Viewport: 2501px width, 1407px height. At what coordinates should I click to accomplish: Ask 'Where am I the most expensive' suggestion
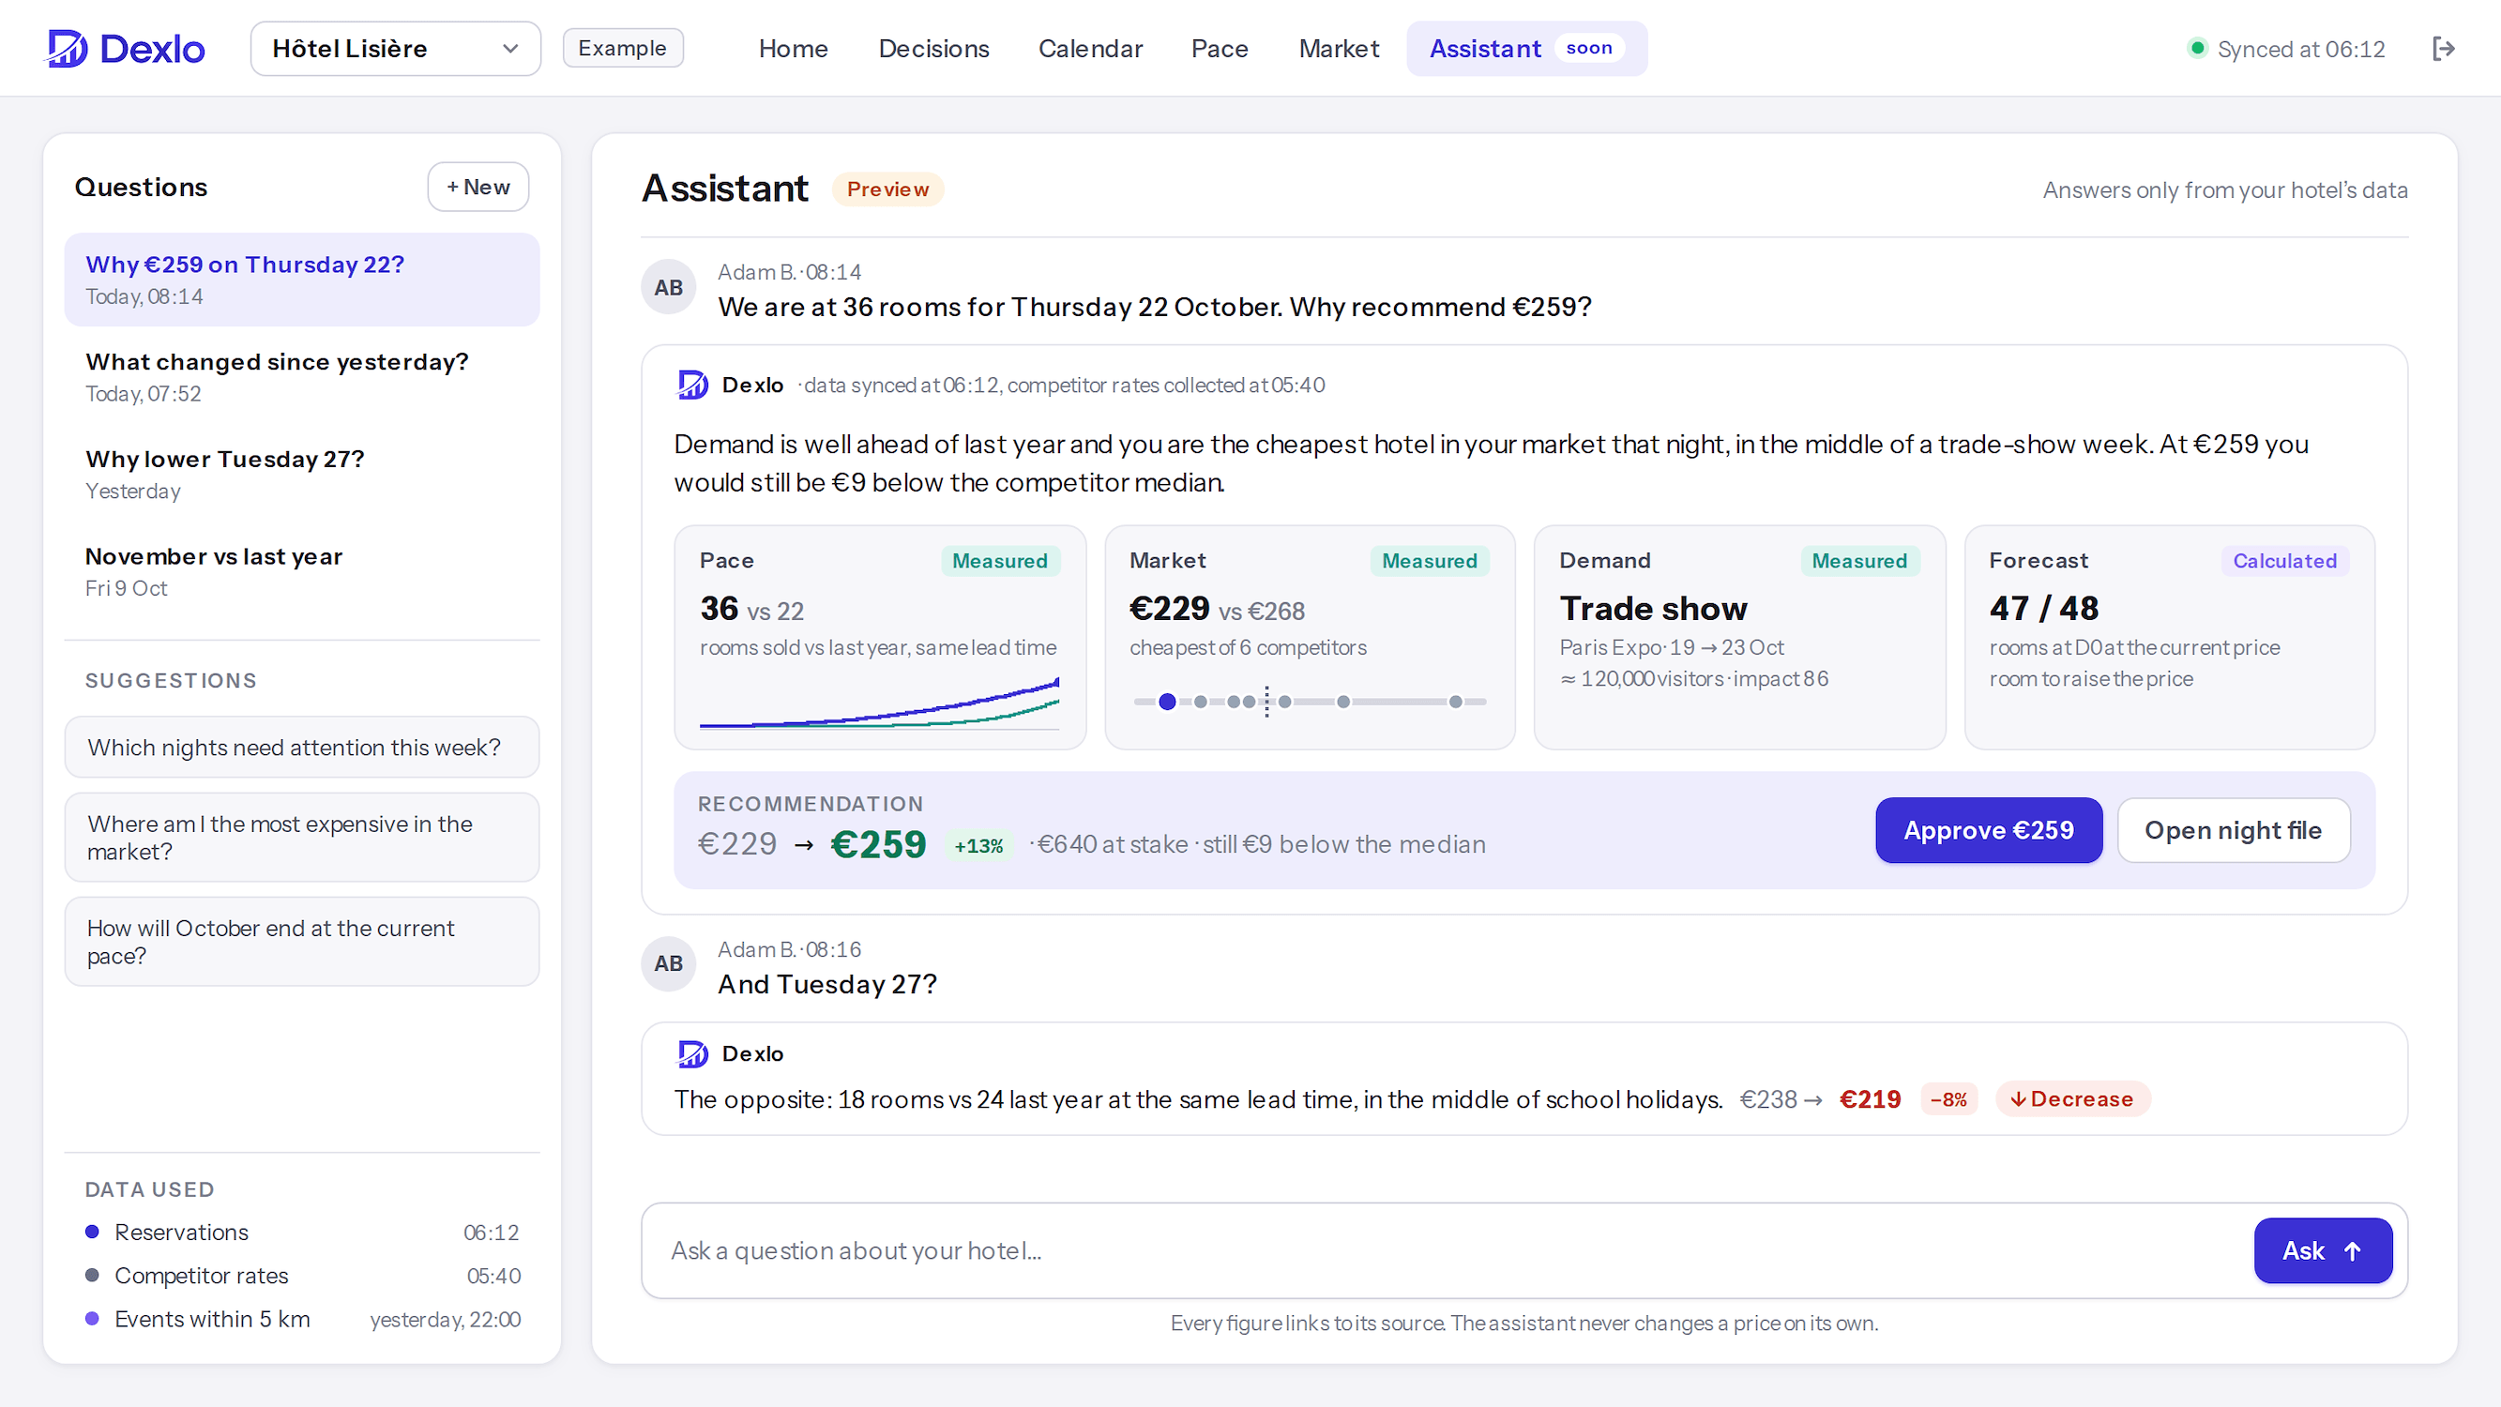pyautogui.click(x=302, y=837)
